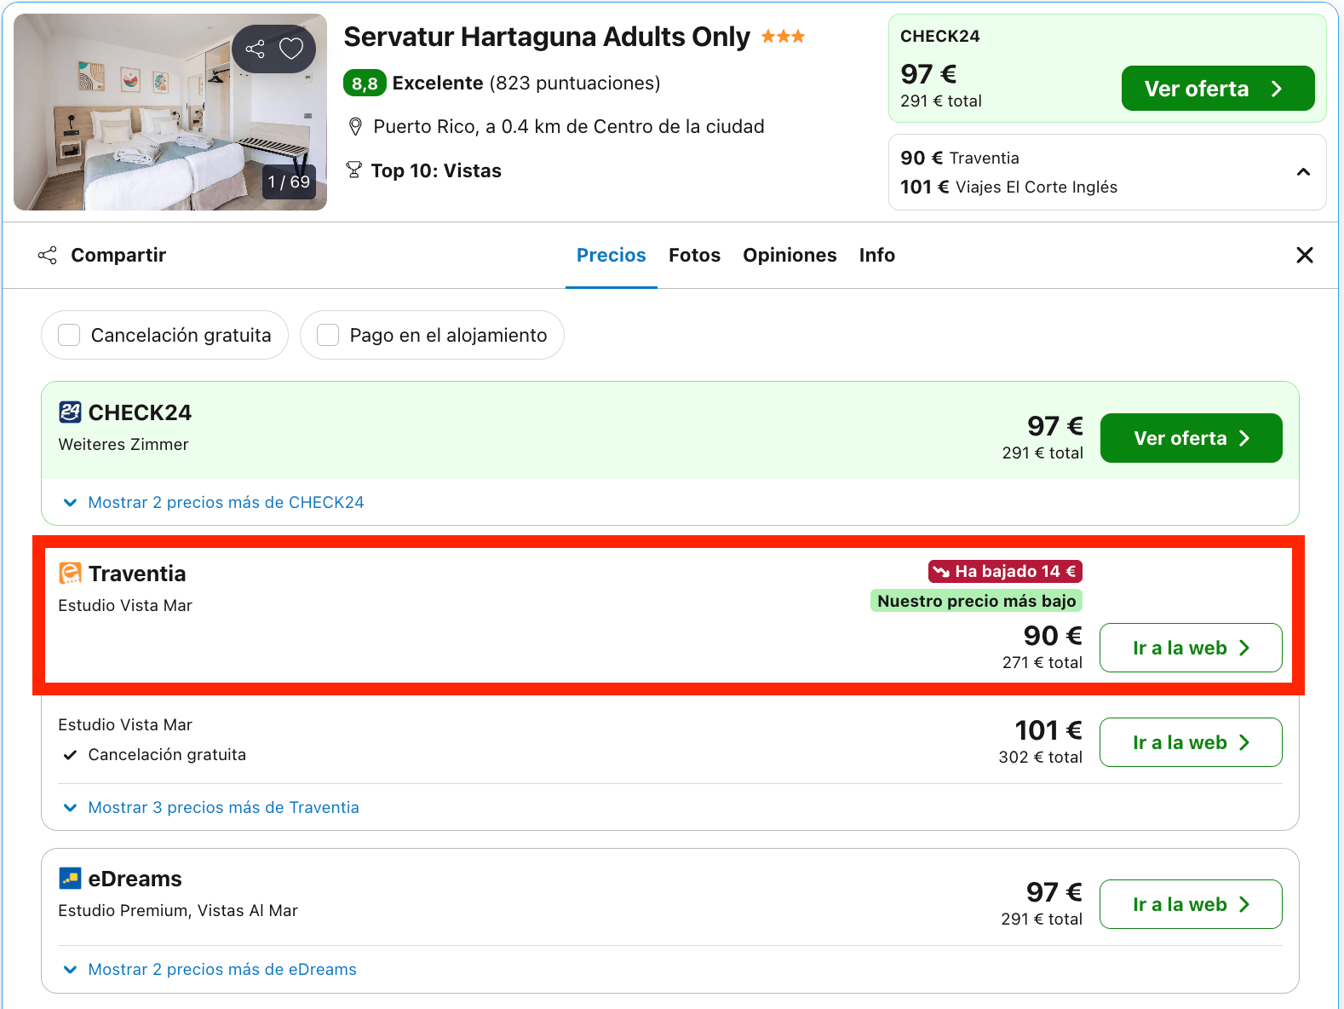
Task: Go to web for the 90 € Traventia offer
Action: [1191, 648]
